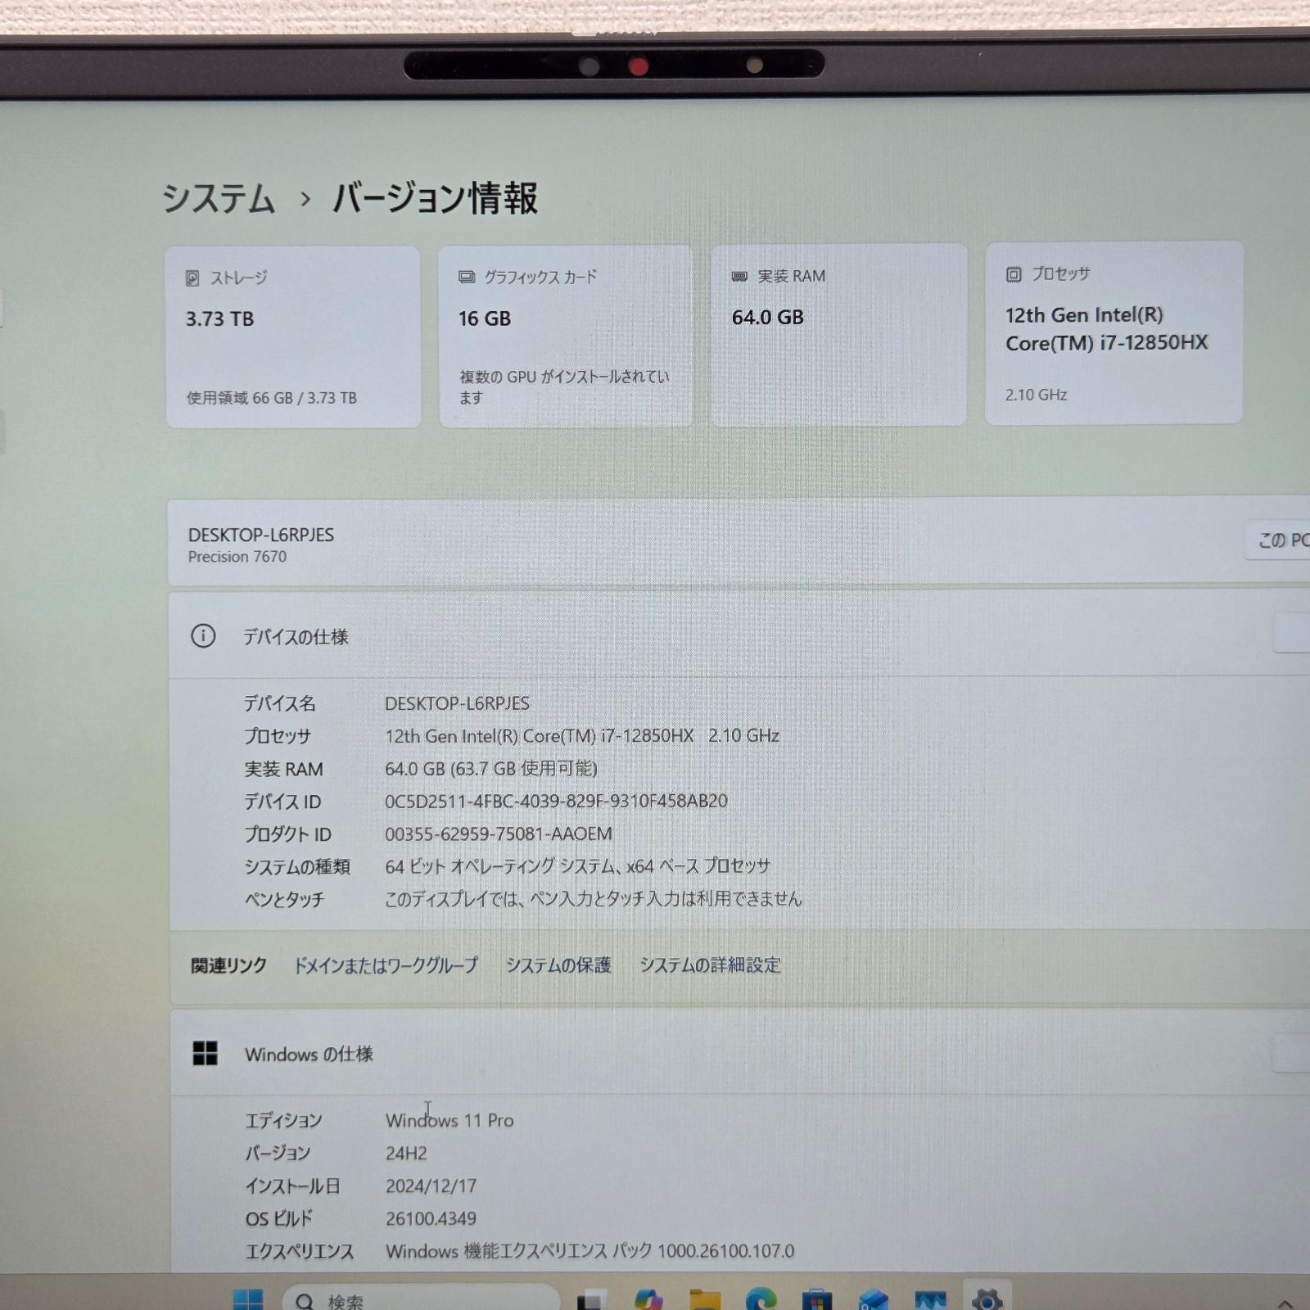Click the storage icon on ストレージ card
1310x1310 pixels.
click(192, 278)
